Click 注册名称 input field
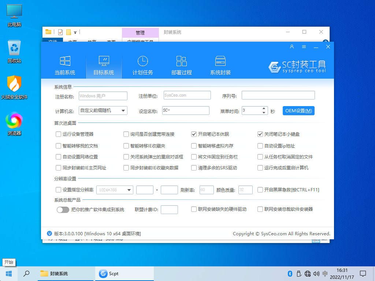The image size is (375, 281). (103, 96)
